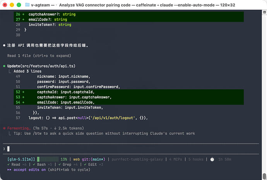The image size is (267, 180).
Task: Click the checkmark beside Read ×6
Action: pyautogui.click(x=9, y=165)
